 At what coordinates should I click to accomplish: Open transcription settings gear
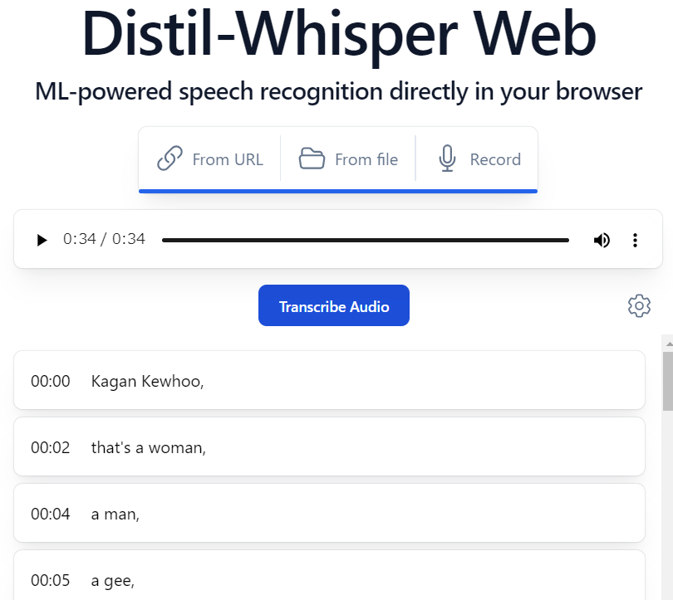(x=639, y=305)
